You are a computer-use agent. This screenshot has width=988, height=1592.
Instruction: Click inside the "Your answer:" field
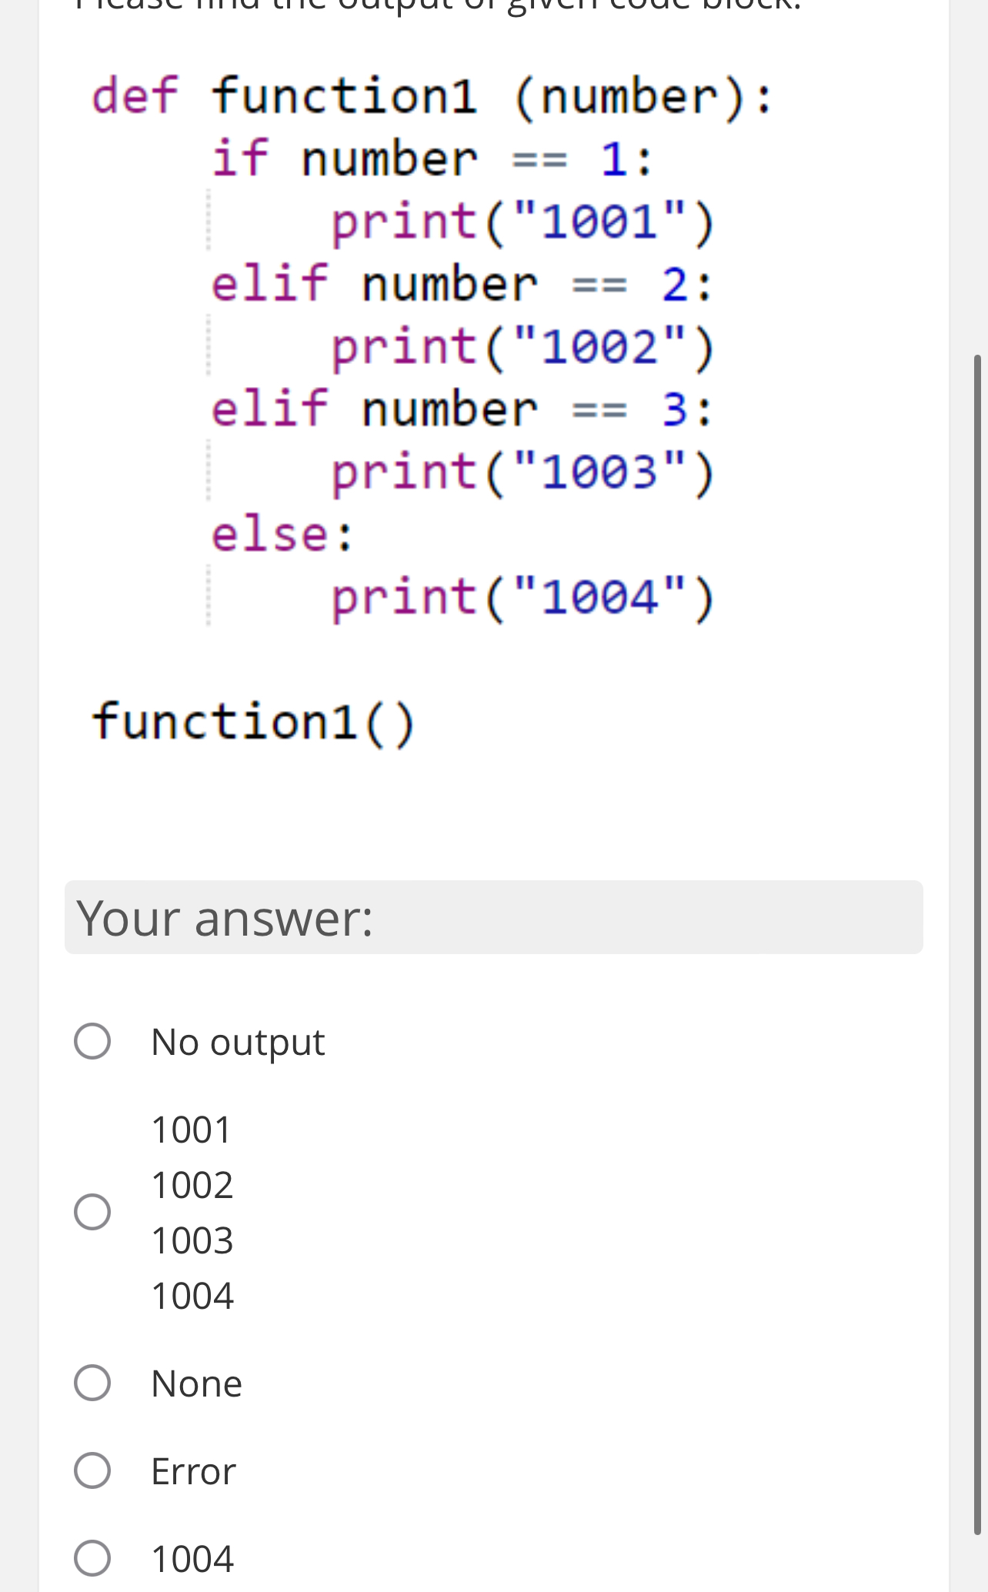tap(492, 917)
